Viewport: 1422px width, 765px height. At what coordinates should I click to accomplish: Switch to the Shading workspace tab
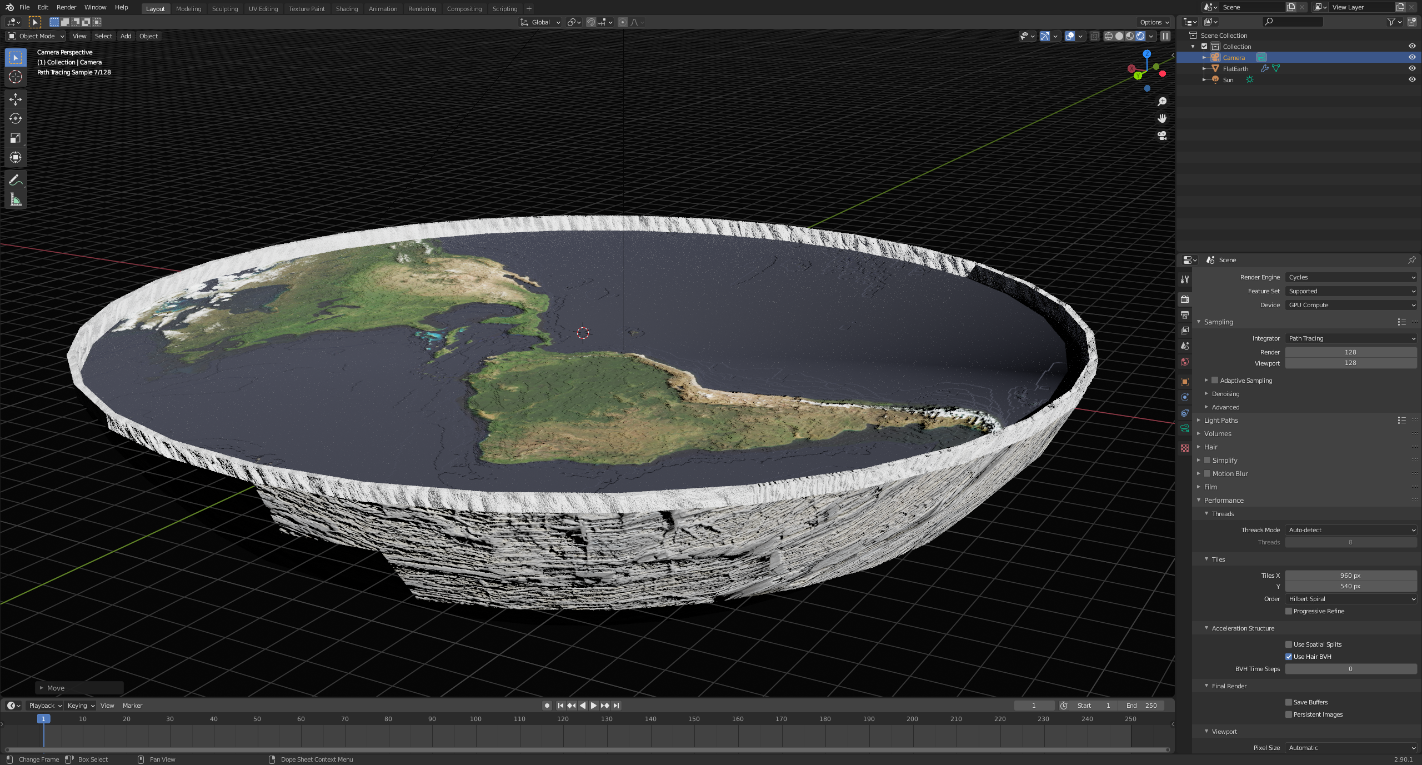(x=347, y=8)
